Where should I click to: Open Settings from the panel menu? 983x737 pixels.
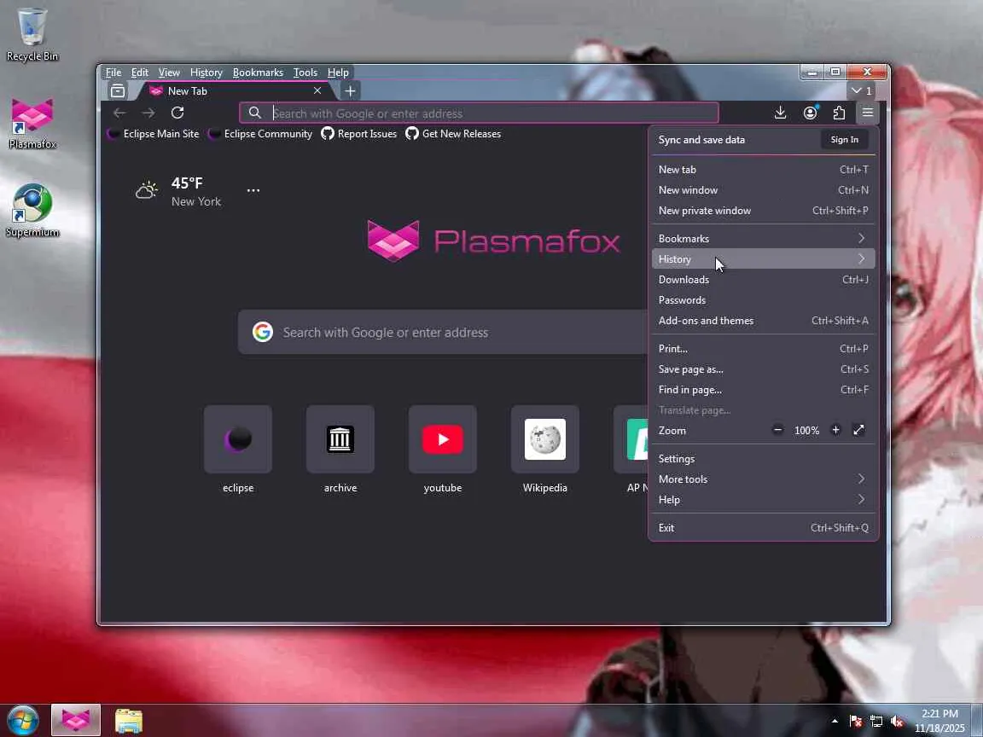[763, 459]
